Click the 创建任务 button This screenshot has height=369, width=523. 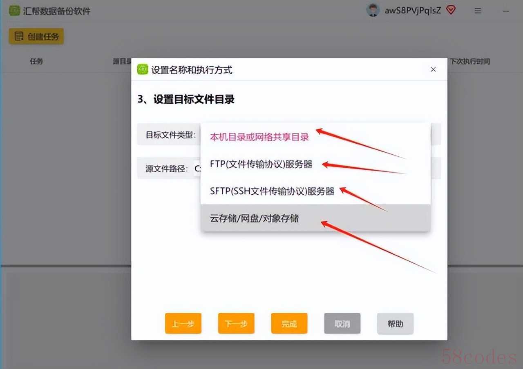tap(36, 36)
